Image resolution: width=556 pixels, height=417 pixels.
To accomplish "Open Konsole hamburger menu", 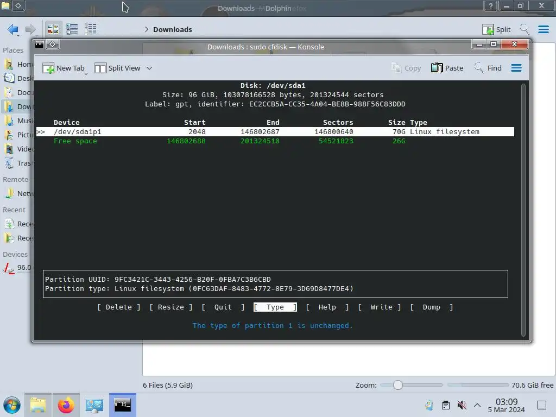I will coord(516,68).
